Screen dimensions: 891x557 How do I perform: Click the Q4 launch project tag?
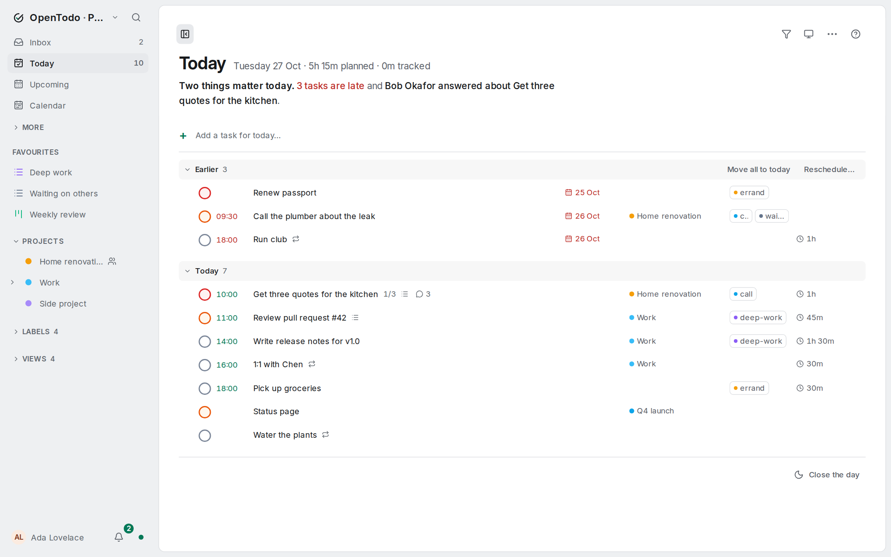[x=652, y=411]
